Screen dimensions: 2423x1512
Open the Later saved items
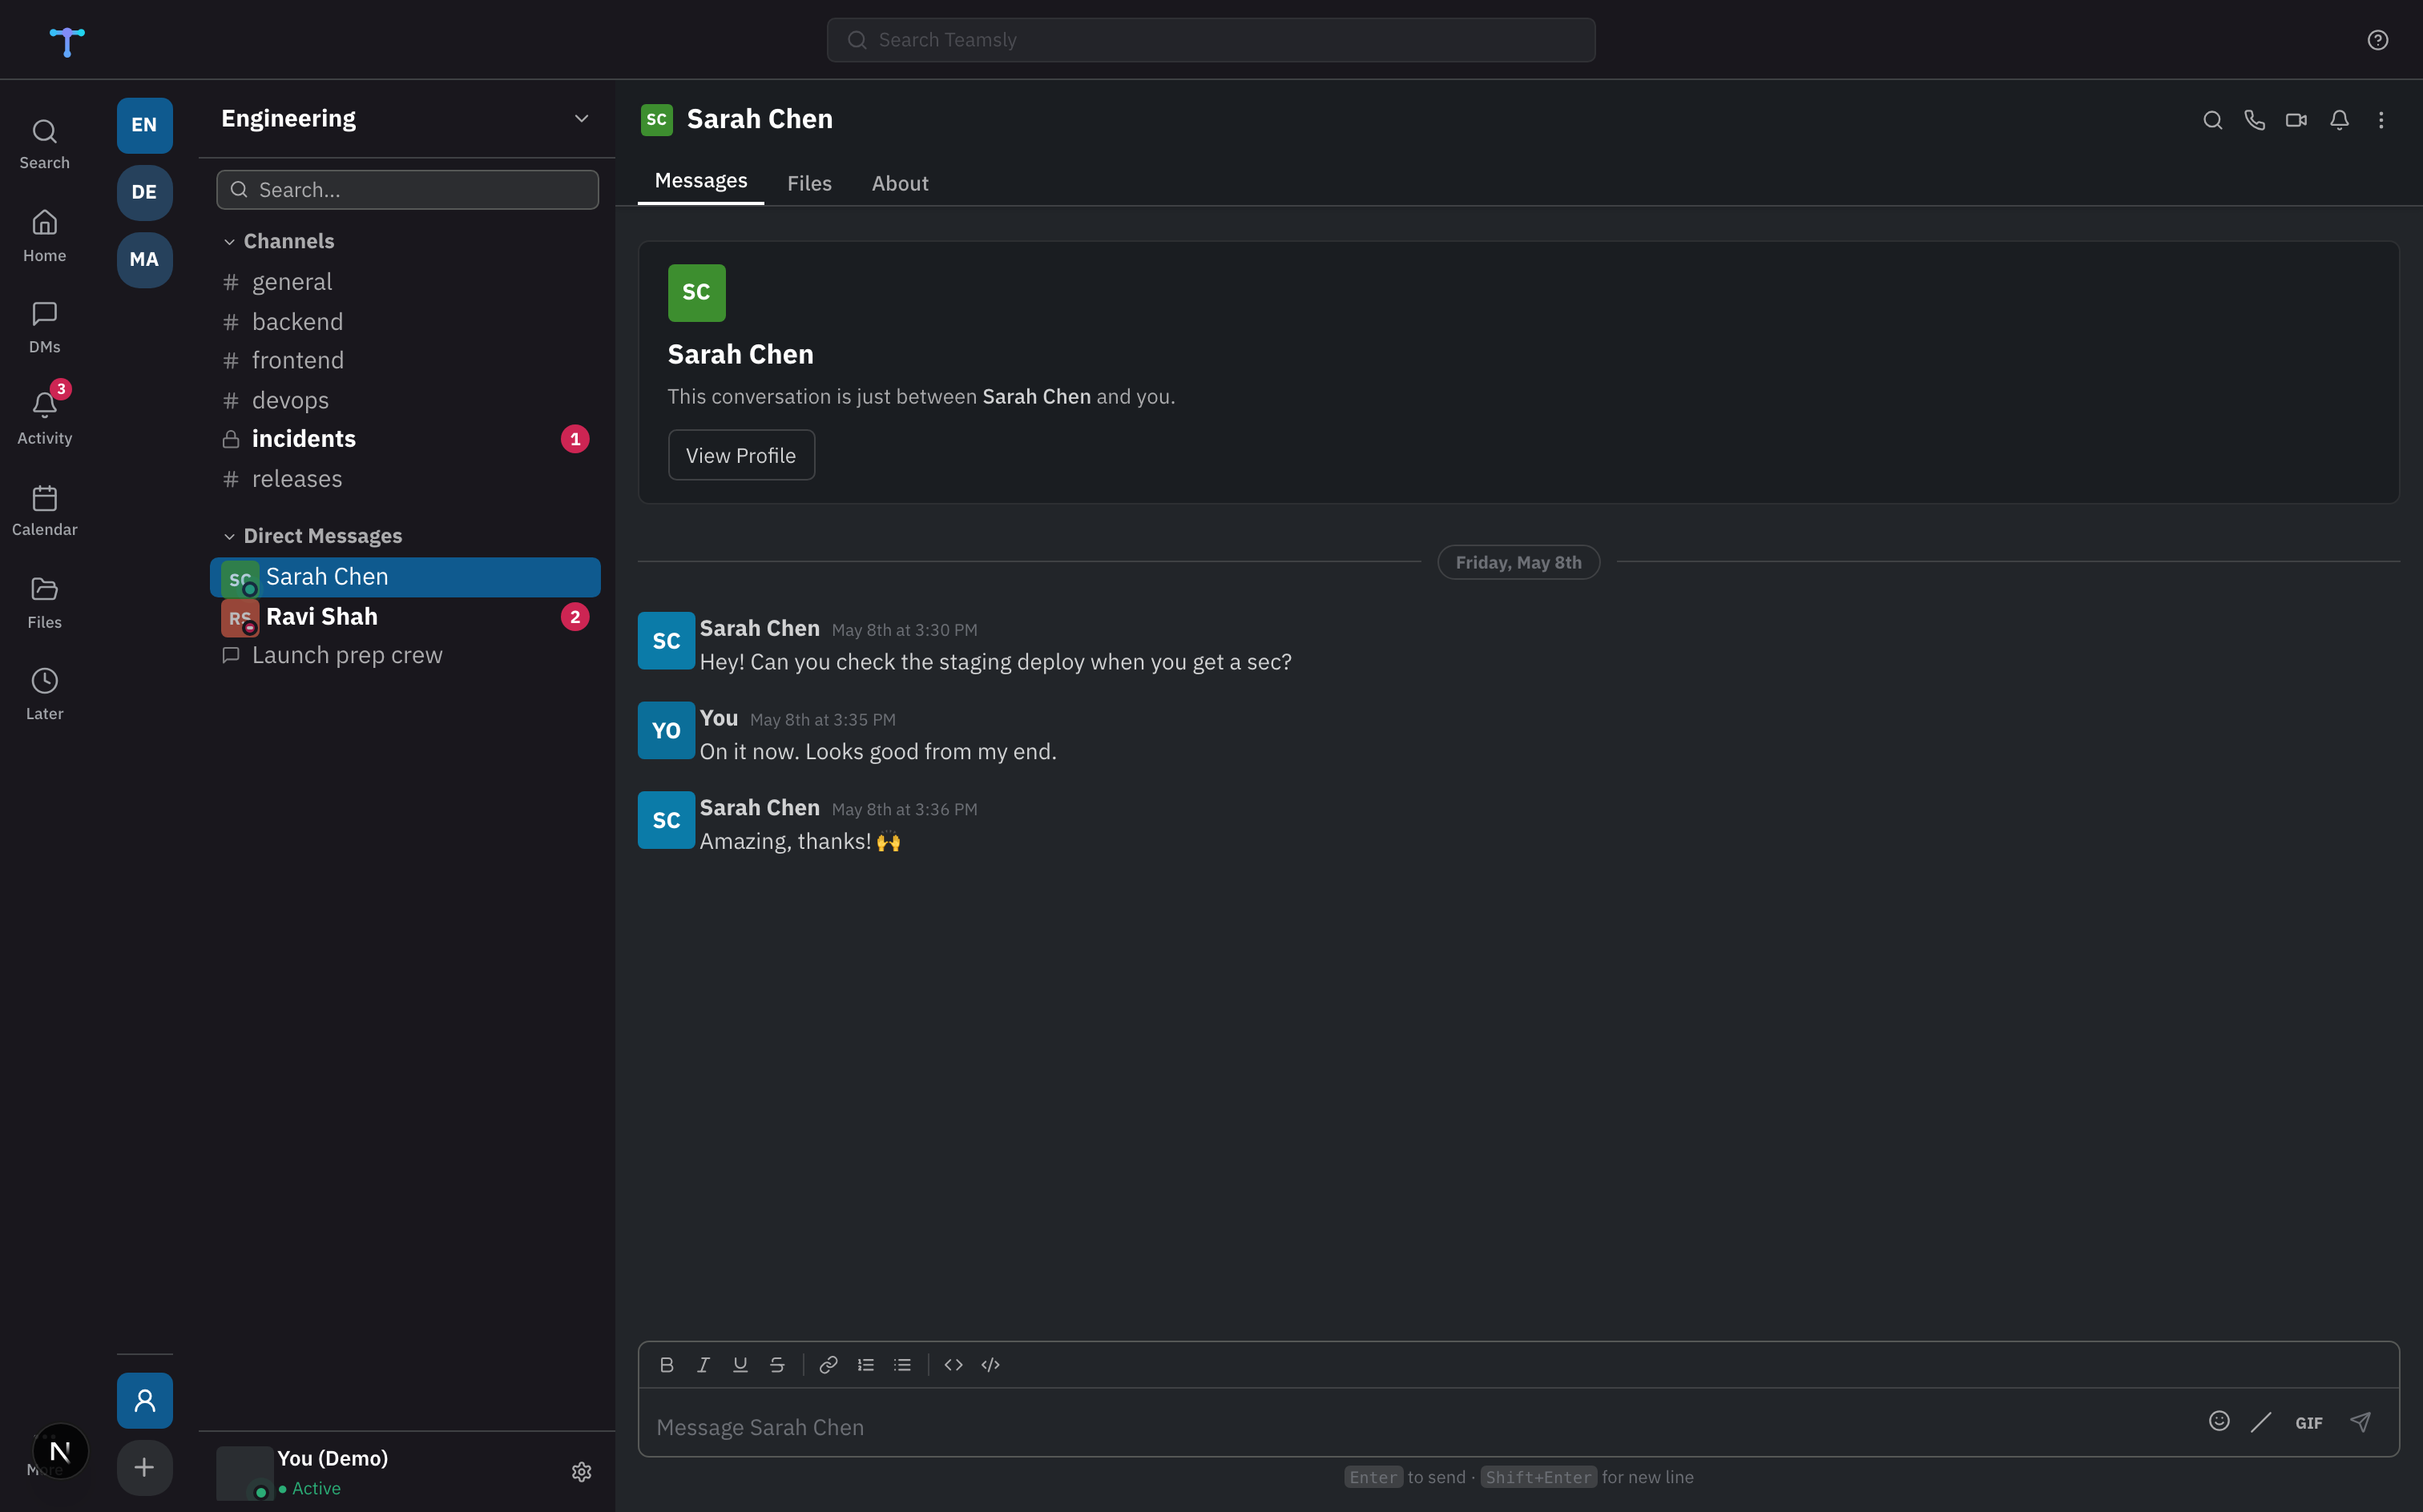pos(44,694)
